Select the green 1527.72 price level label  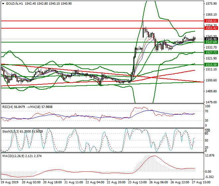tap(211, 52)
